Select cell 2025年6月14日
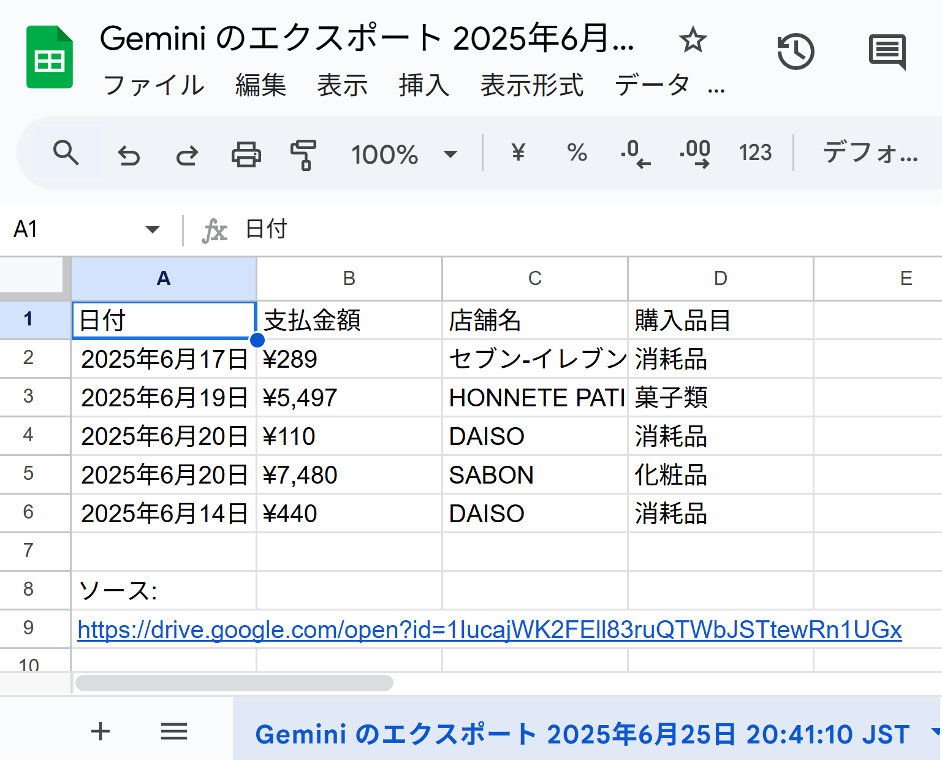 click(x=164, y=513)
